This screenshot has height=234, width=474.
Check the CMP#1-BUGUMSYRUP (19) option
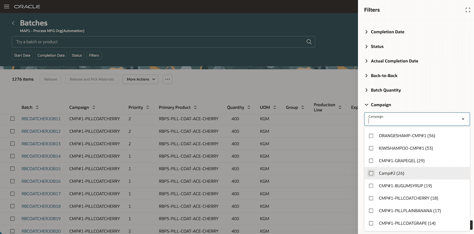click(371, 186)
